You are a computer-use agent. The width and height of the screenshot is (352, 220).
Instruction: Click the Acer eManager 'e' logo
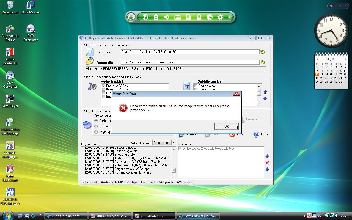131,17
